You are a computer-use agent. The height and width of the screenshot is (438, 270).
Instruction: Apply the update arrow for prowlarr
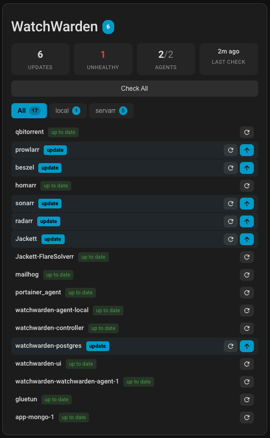coord(247,150)
